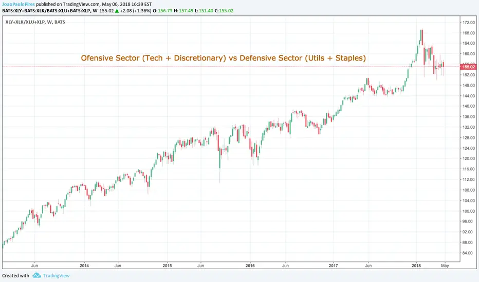Click the BATS:XLY+BATS:XLK/BATS:XLU+BATS:XLP symbol text
The width and height of the screenshot is (479, 282).
click(x=46, y=11)
